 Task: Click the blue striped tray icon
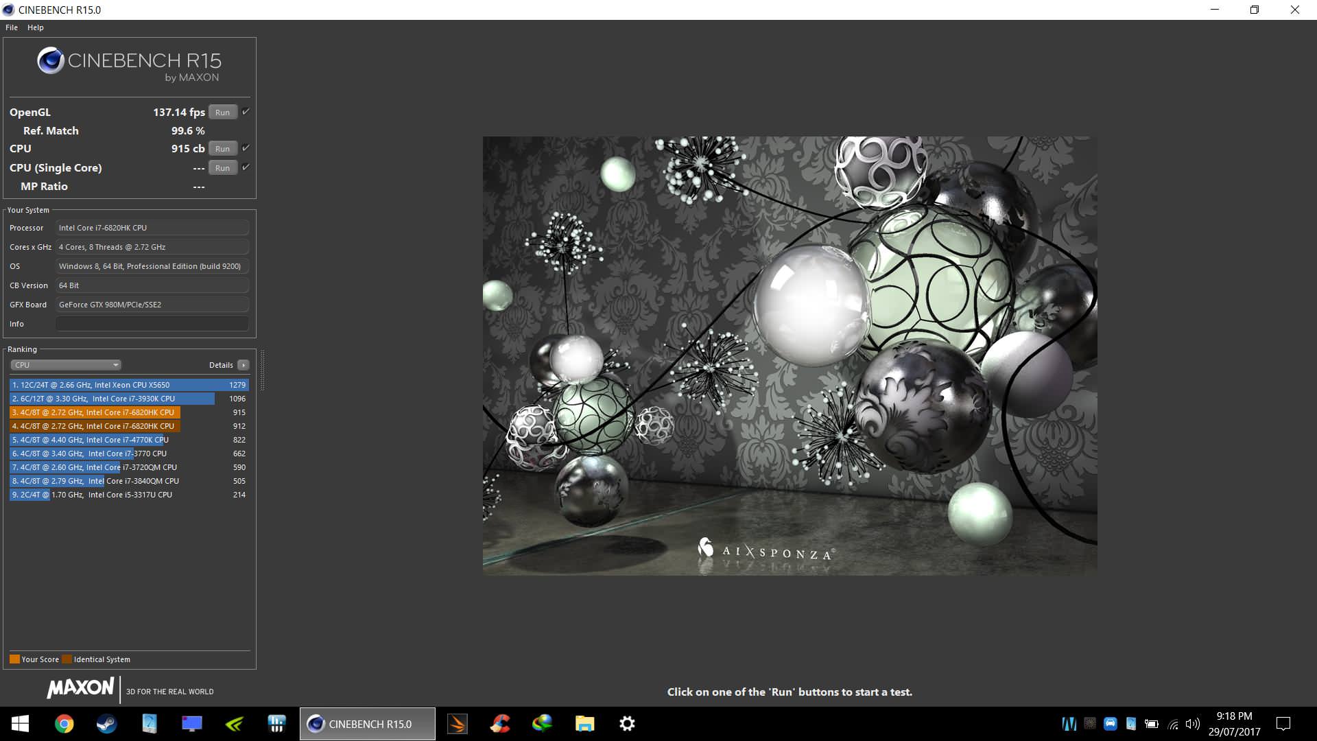(x=1069, y=724)
